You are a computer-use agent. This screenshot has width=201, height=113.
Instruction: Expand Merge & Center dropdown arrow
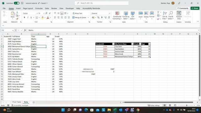pyautogui.click(x=88, y=18)
